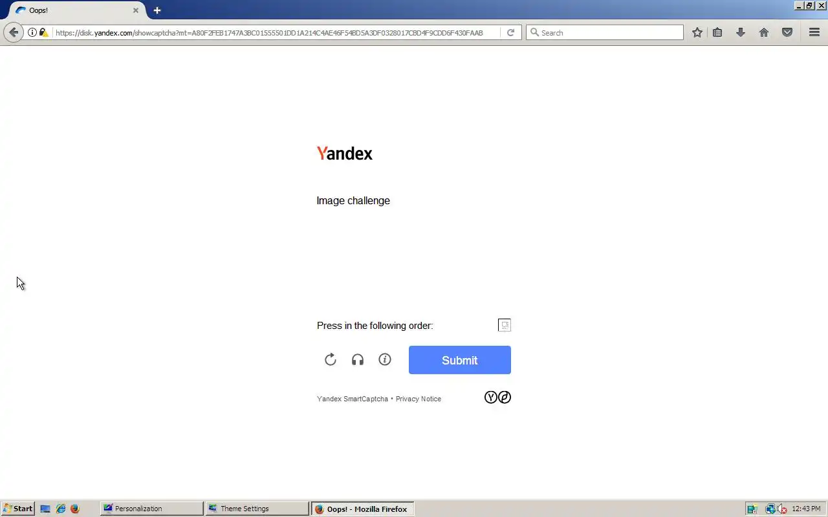The image size is (828, 517).
Task: Show desktop from quick launch icon
Action: (45, 509)
